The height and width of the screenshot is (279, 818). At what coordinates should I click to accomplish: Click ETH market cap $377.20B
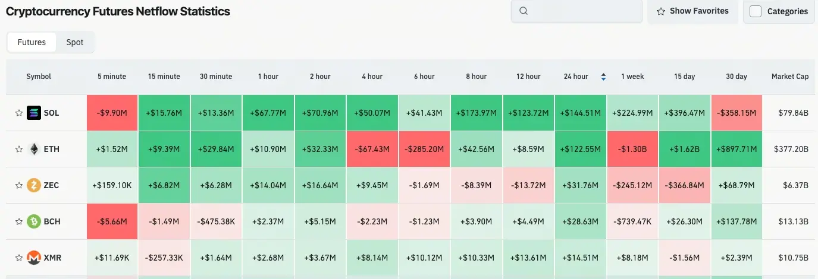pos(790,149)
